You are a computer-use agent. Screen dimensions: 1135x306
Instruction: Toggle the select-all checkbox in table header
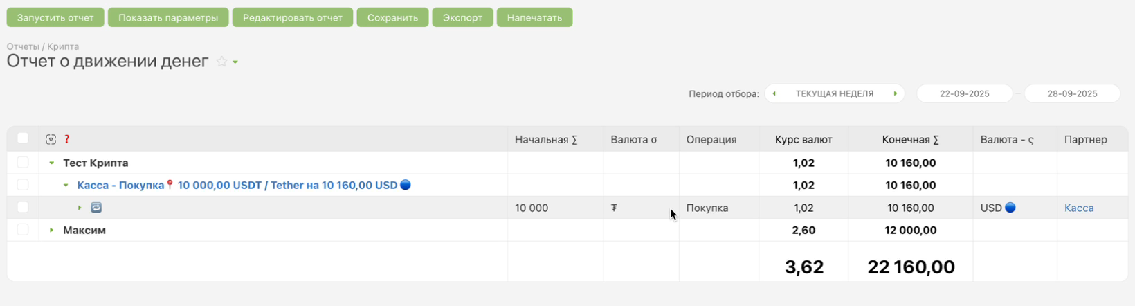[23, 138]
